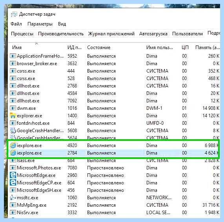Click the lsass.exe process icon
Viewport: 224px width, 222px height.
pos(13,160)
